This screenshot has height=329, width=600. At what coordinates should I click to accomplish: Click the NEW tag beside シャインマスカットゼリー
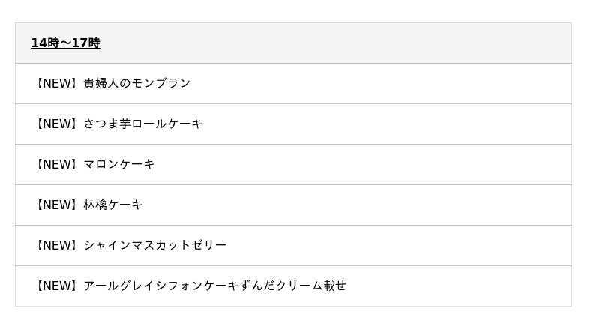click(x=56, y=245)
